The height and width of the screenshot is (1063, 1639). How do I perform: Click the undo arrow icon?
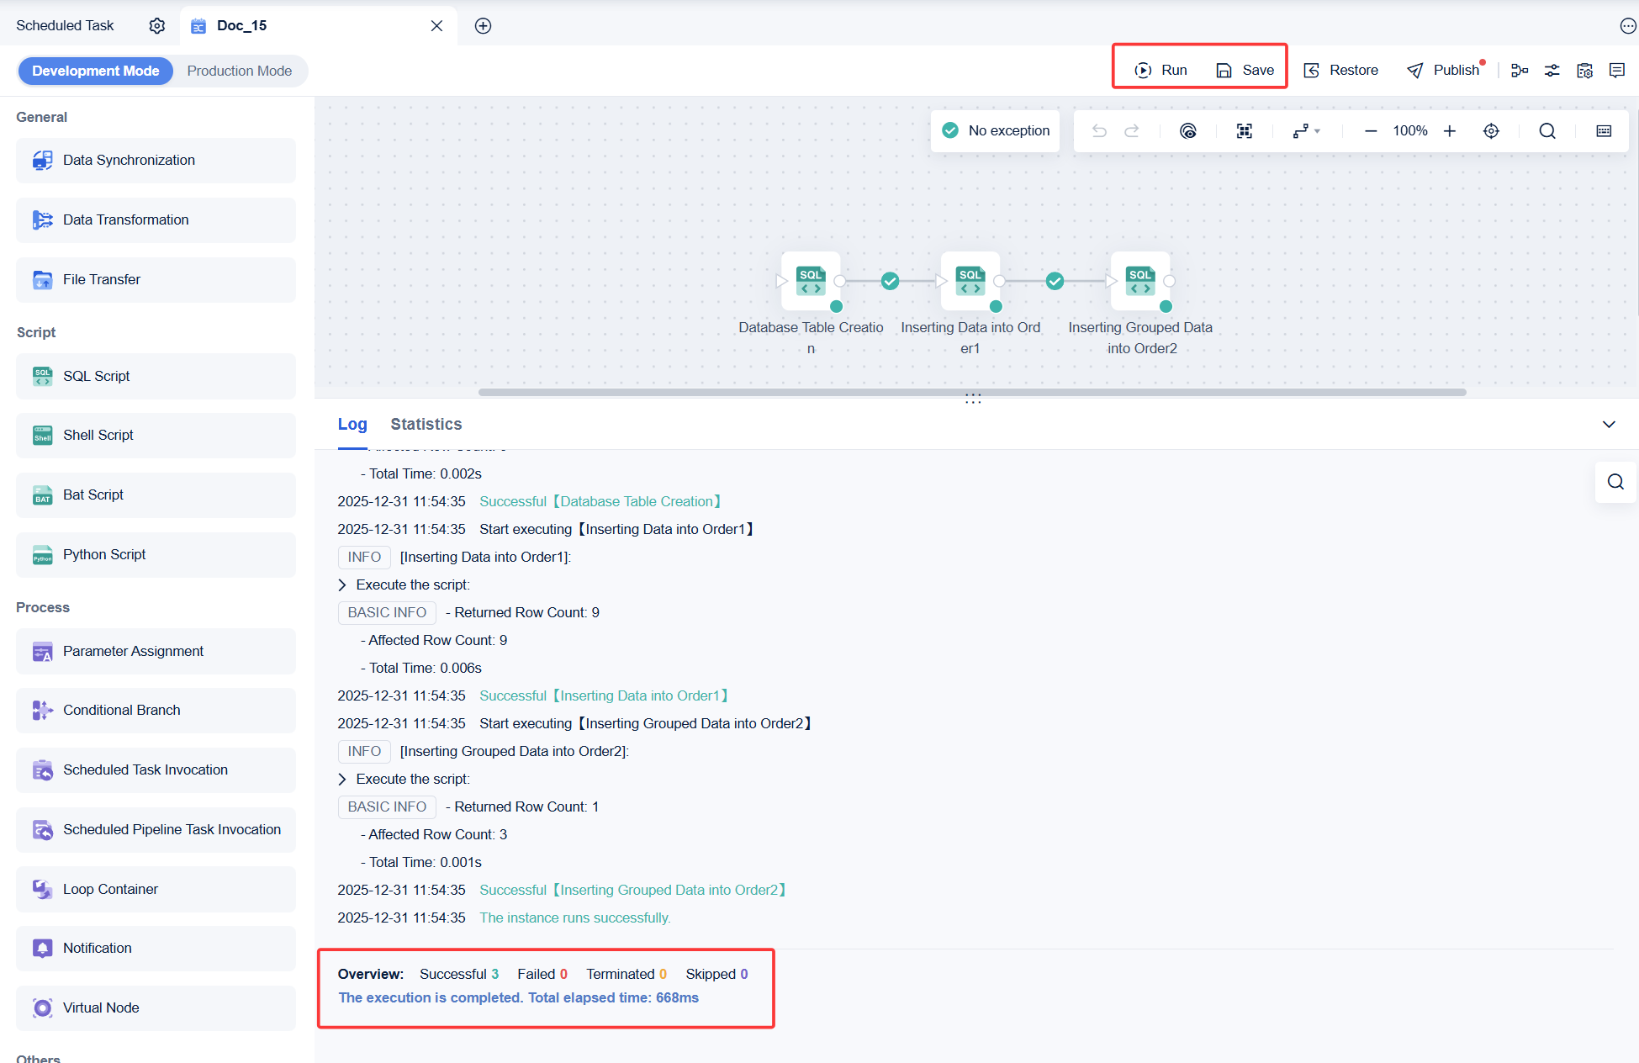[x=1099, y=130]
